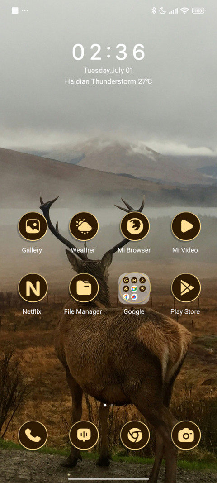The height and width of the screenshot is (483, 217).
Task: Open the Camera app in dock
Action: click(x=186, y=435)
